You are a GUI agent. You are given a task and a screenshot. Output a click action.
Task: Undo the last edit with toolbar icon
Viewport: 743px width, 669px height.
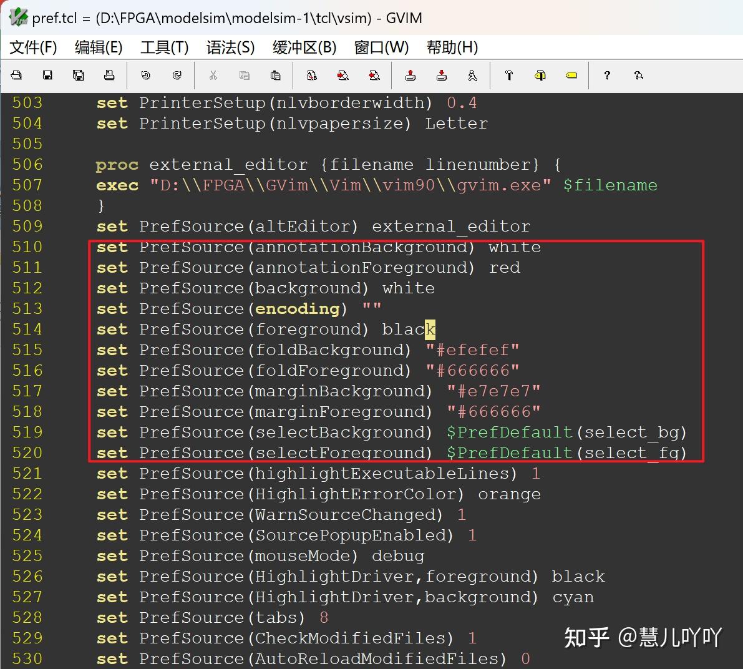coord(145,75)
